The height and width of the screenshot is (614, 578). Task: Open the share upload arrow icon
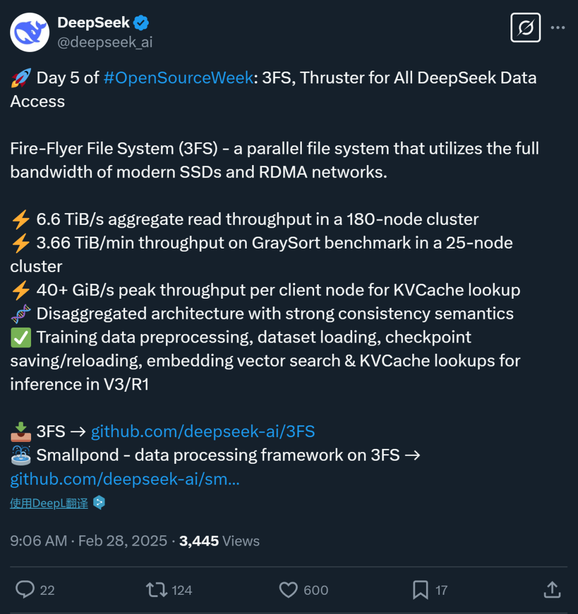(552, 589)
